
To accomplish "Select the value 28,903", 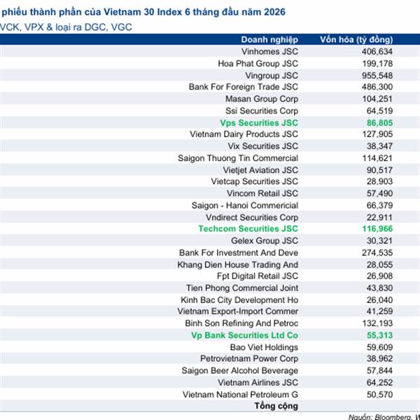I will pos(379,181).
